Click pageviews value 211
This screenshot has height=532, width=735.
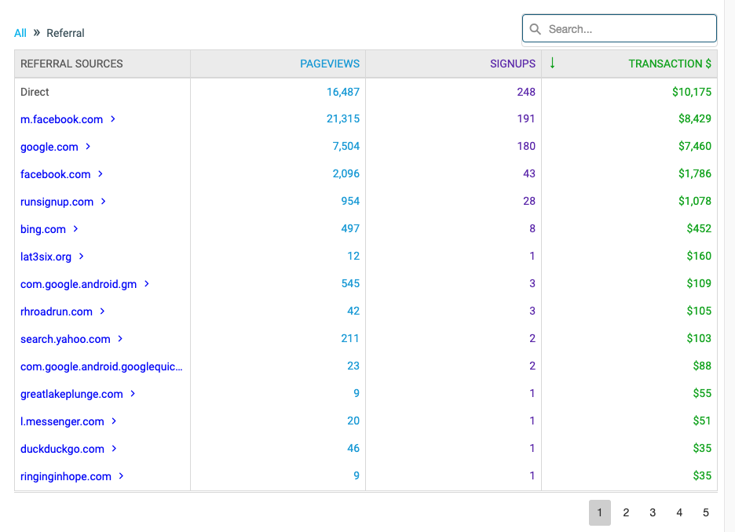point(350,338)
